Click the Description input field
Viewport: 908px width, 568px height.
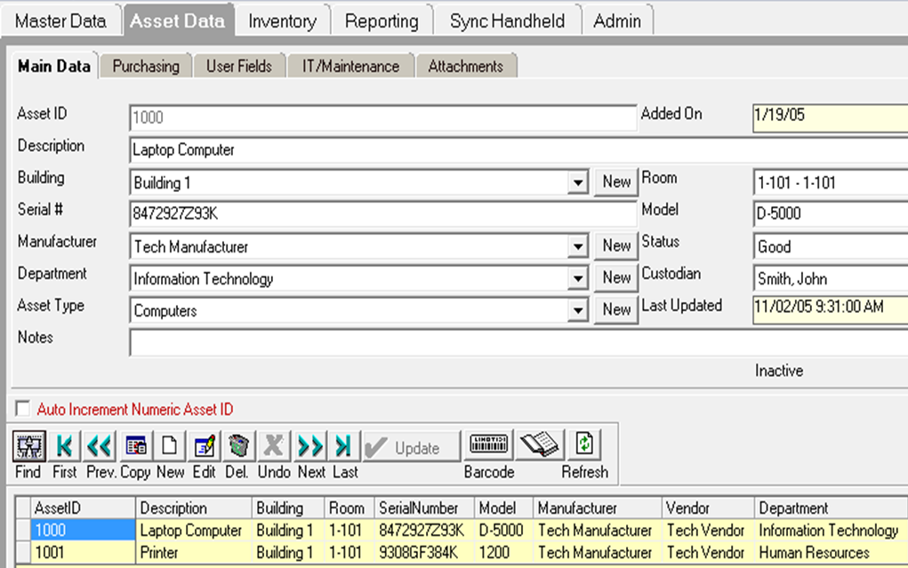click(x=518, y=150)
